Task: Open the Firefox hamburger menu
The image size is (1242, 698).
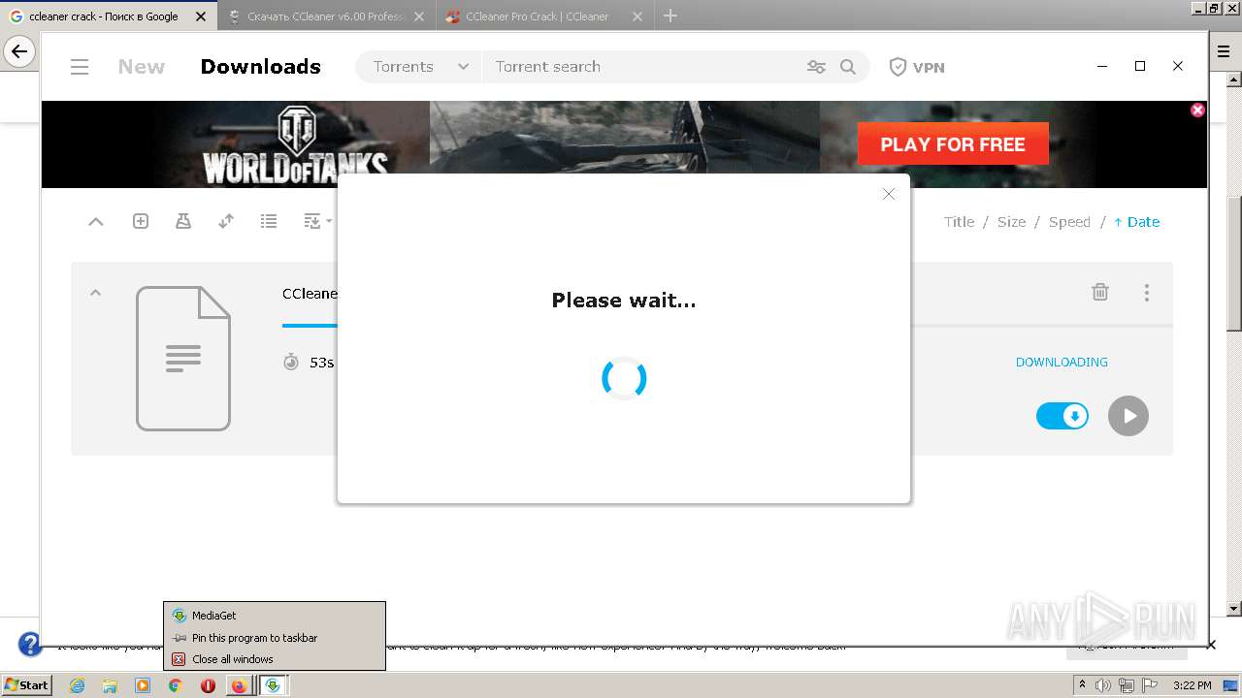Action: click(x=1224, y=52)
